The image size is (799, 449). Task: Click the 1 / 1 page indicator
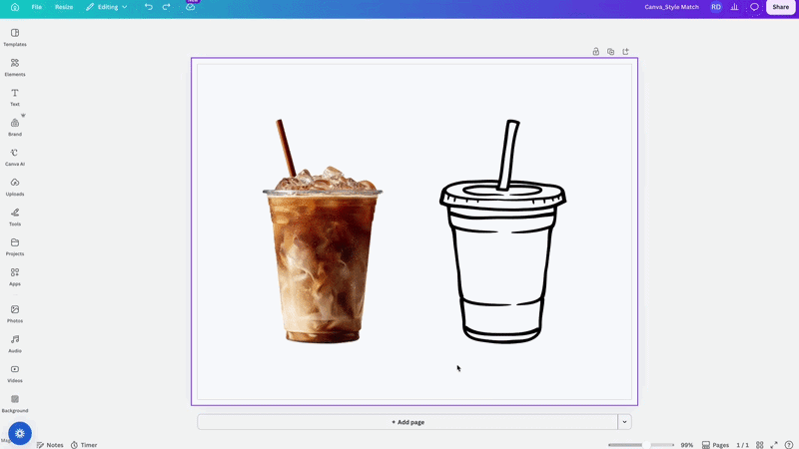[x=742, y=445]
